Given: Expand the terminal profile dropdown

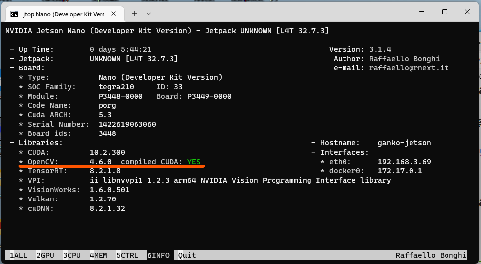Looking at the screenshot, I should click(x=149, y=14).
